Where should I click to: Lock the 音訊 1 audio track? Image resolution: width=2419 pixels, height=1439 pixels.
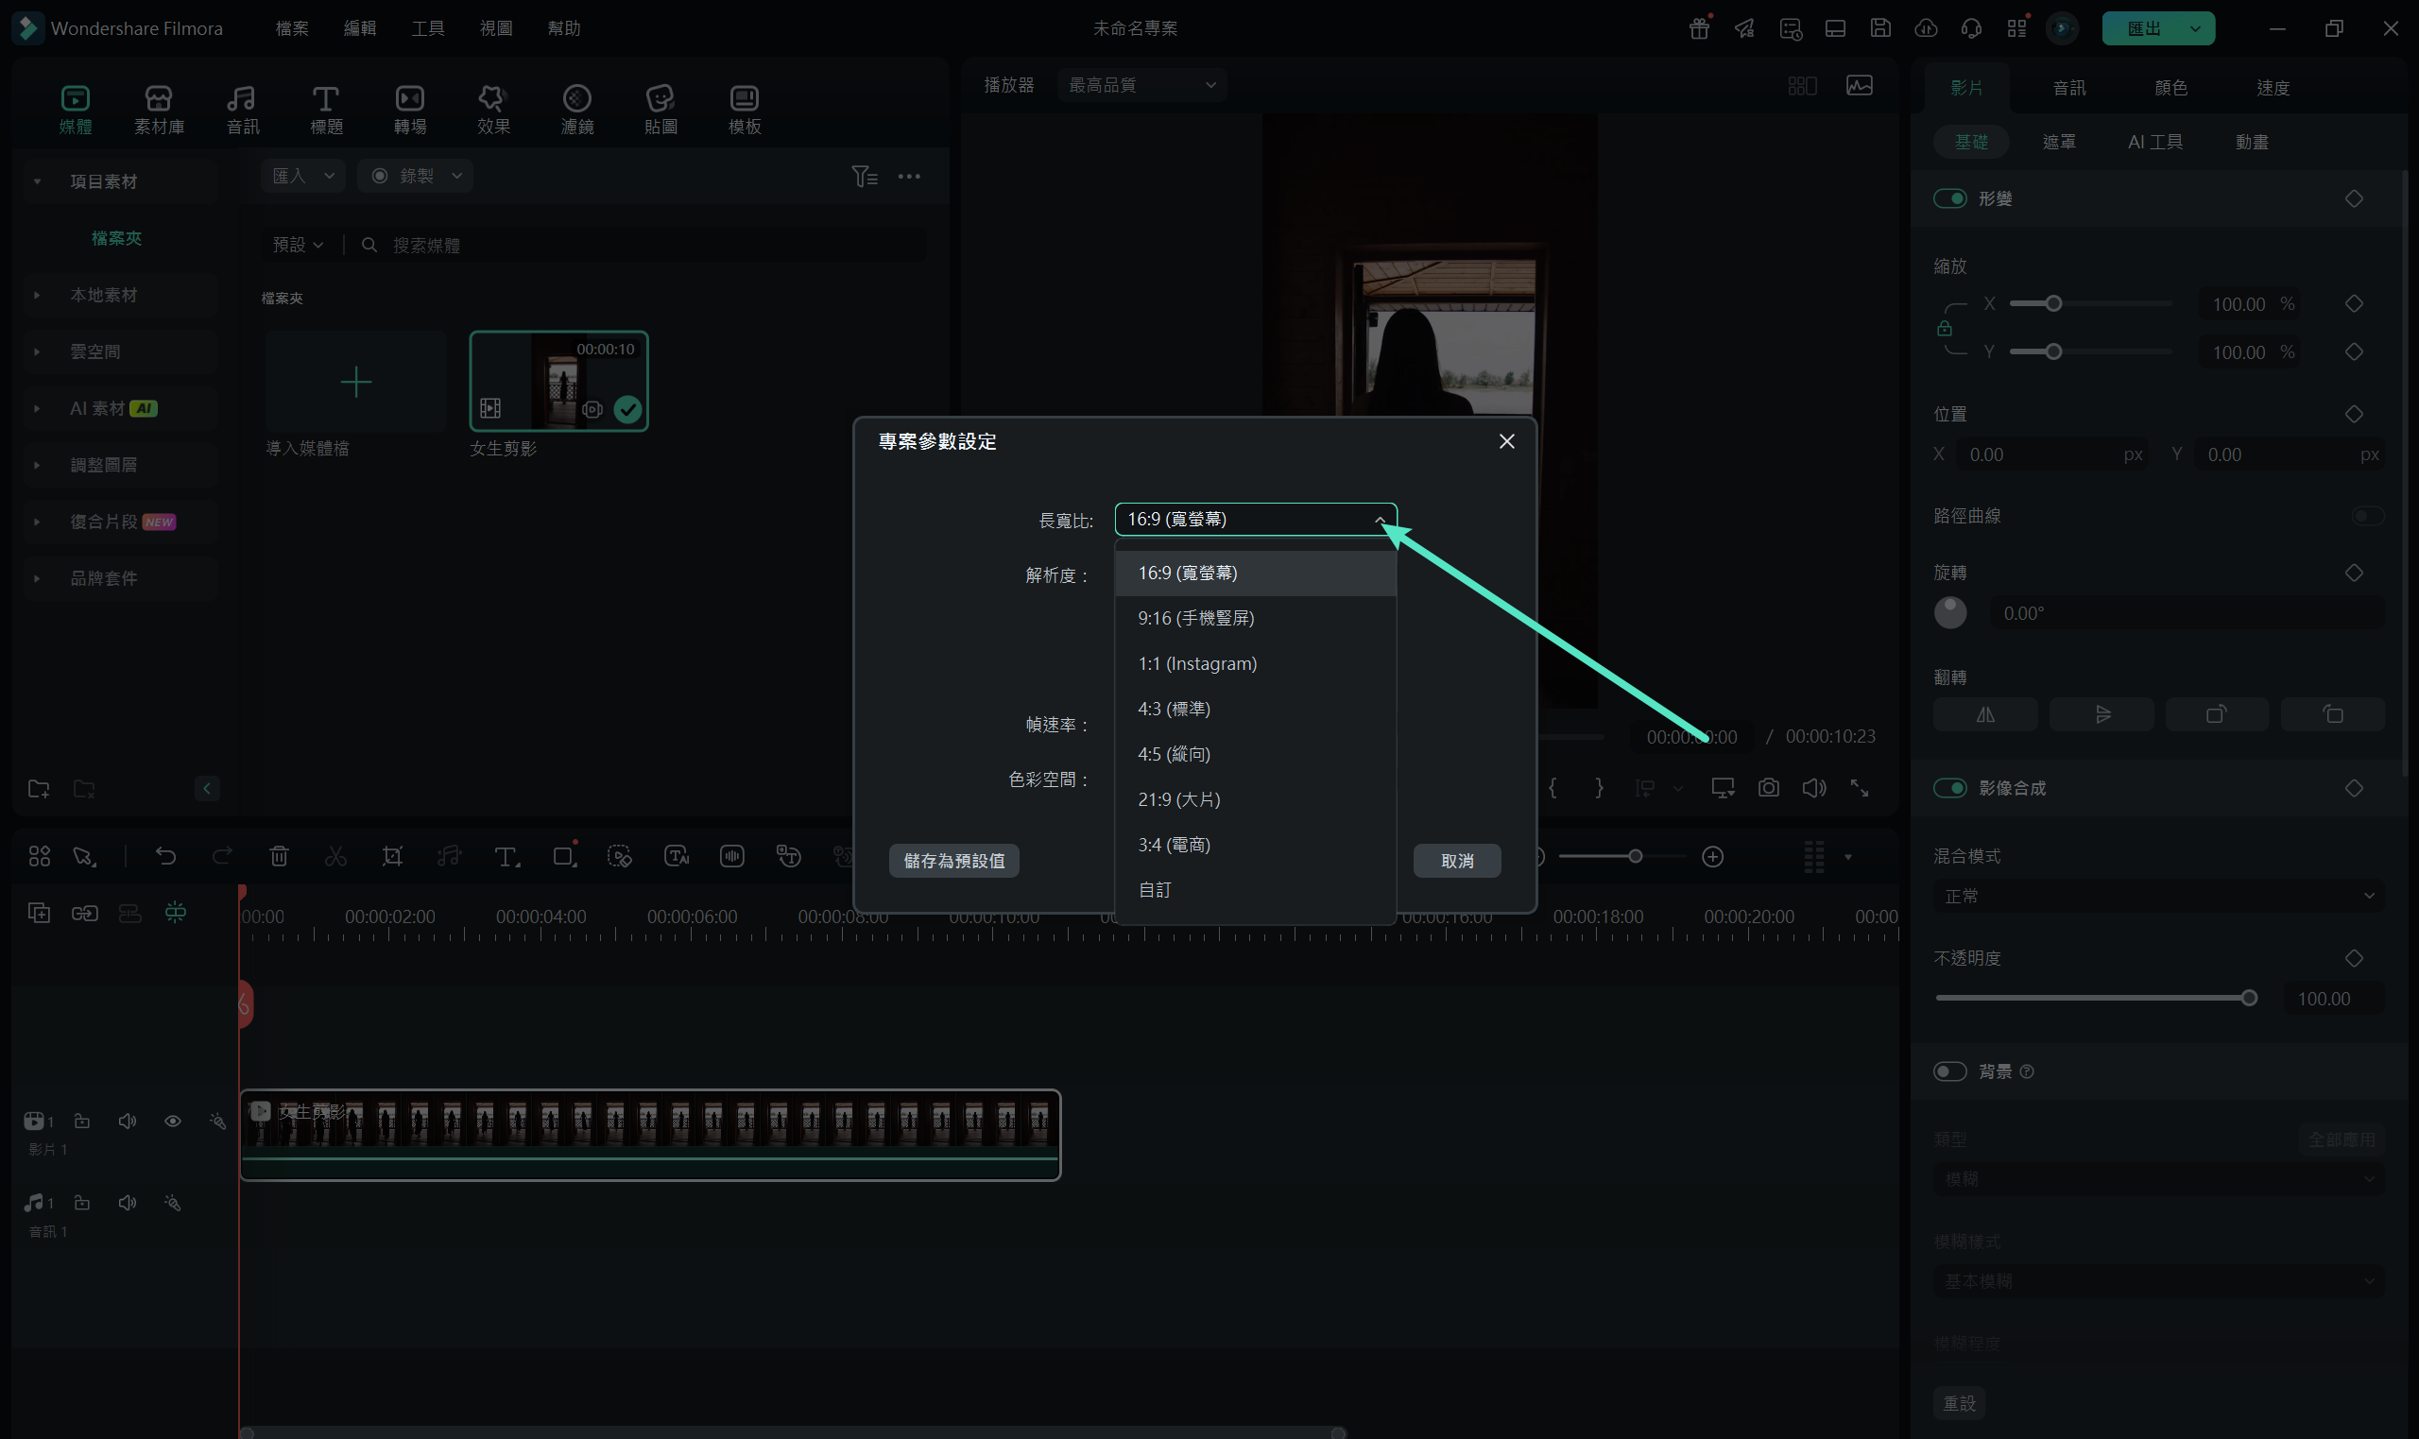pyautogui.click(x=82, y=1204)
